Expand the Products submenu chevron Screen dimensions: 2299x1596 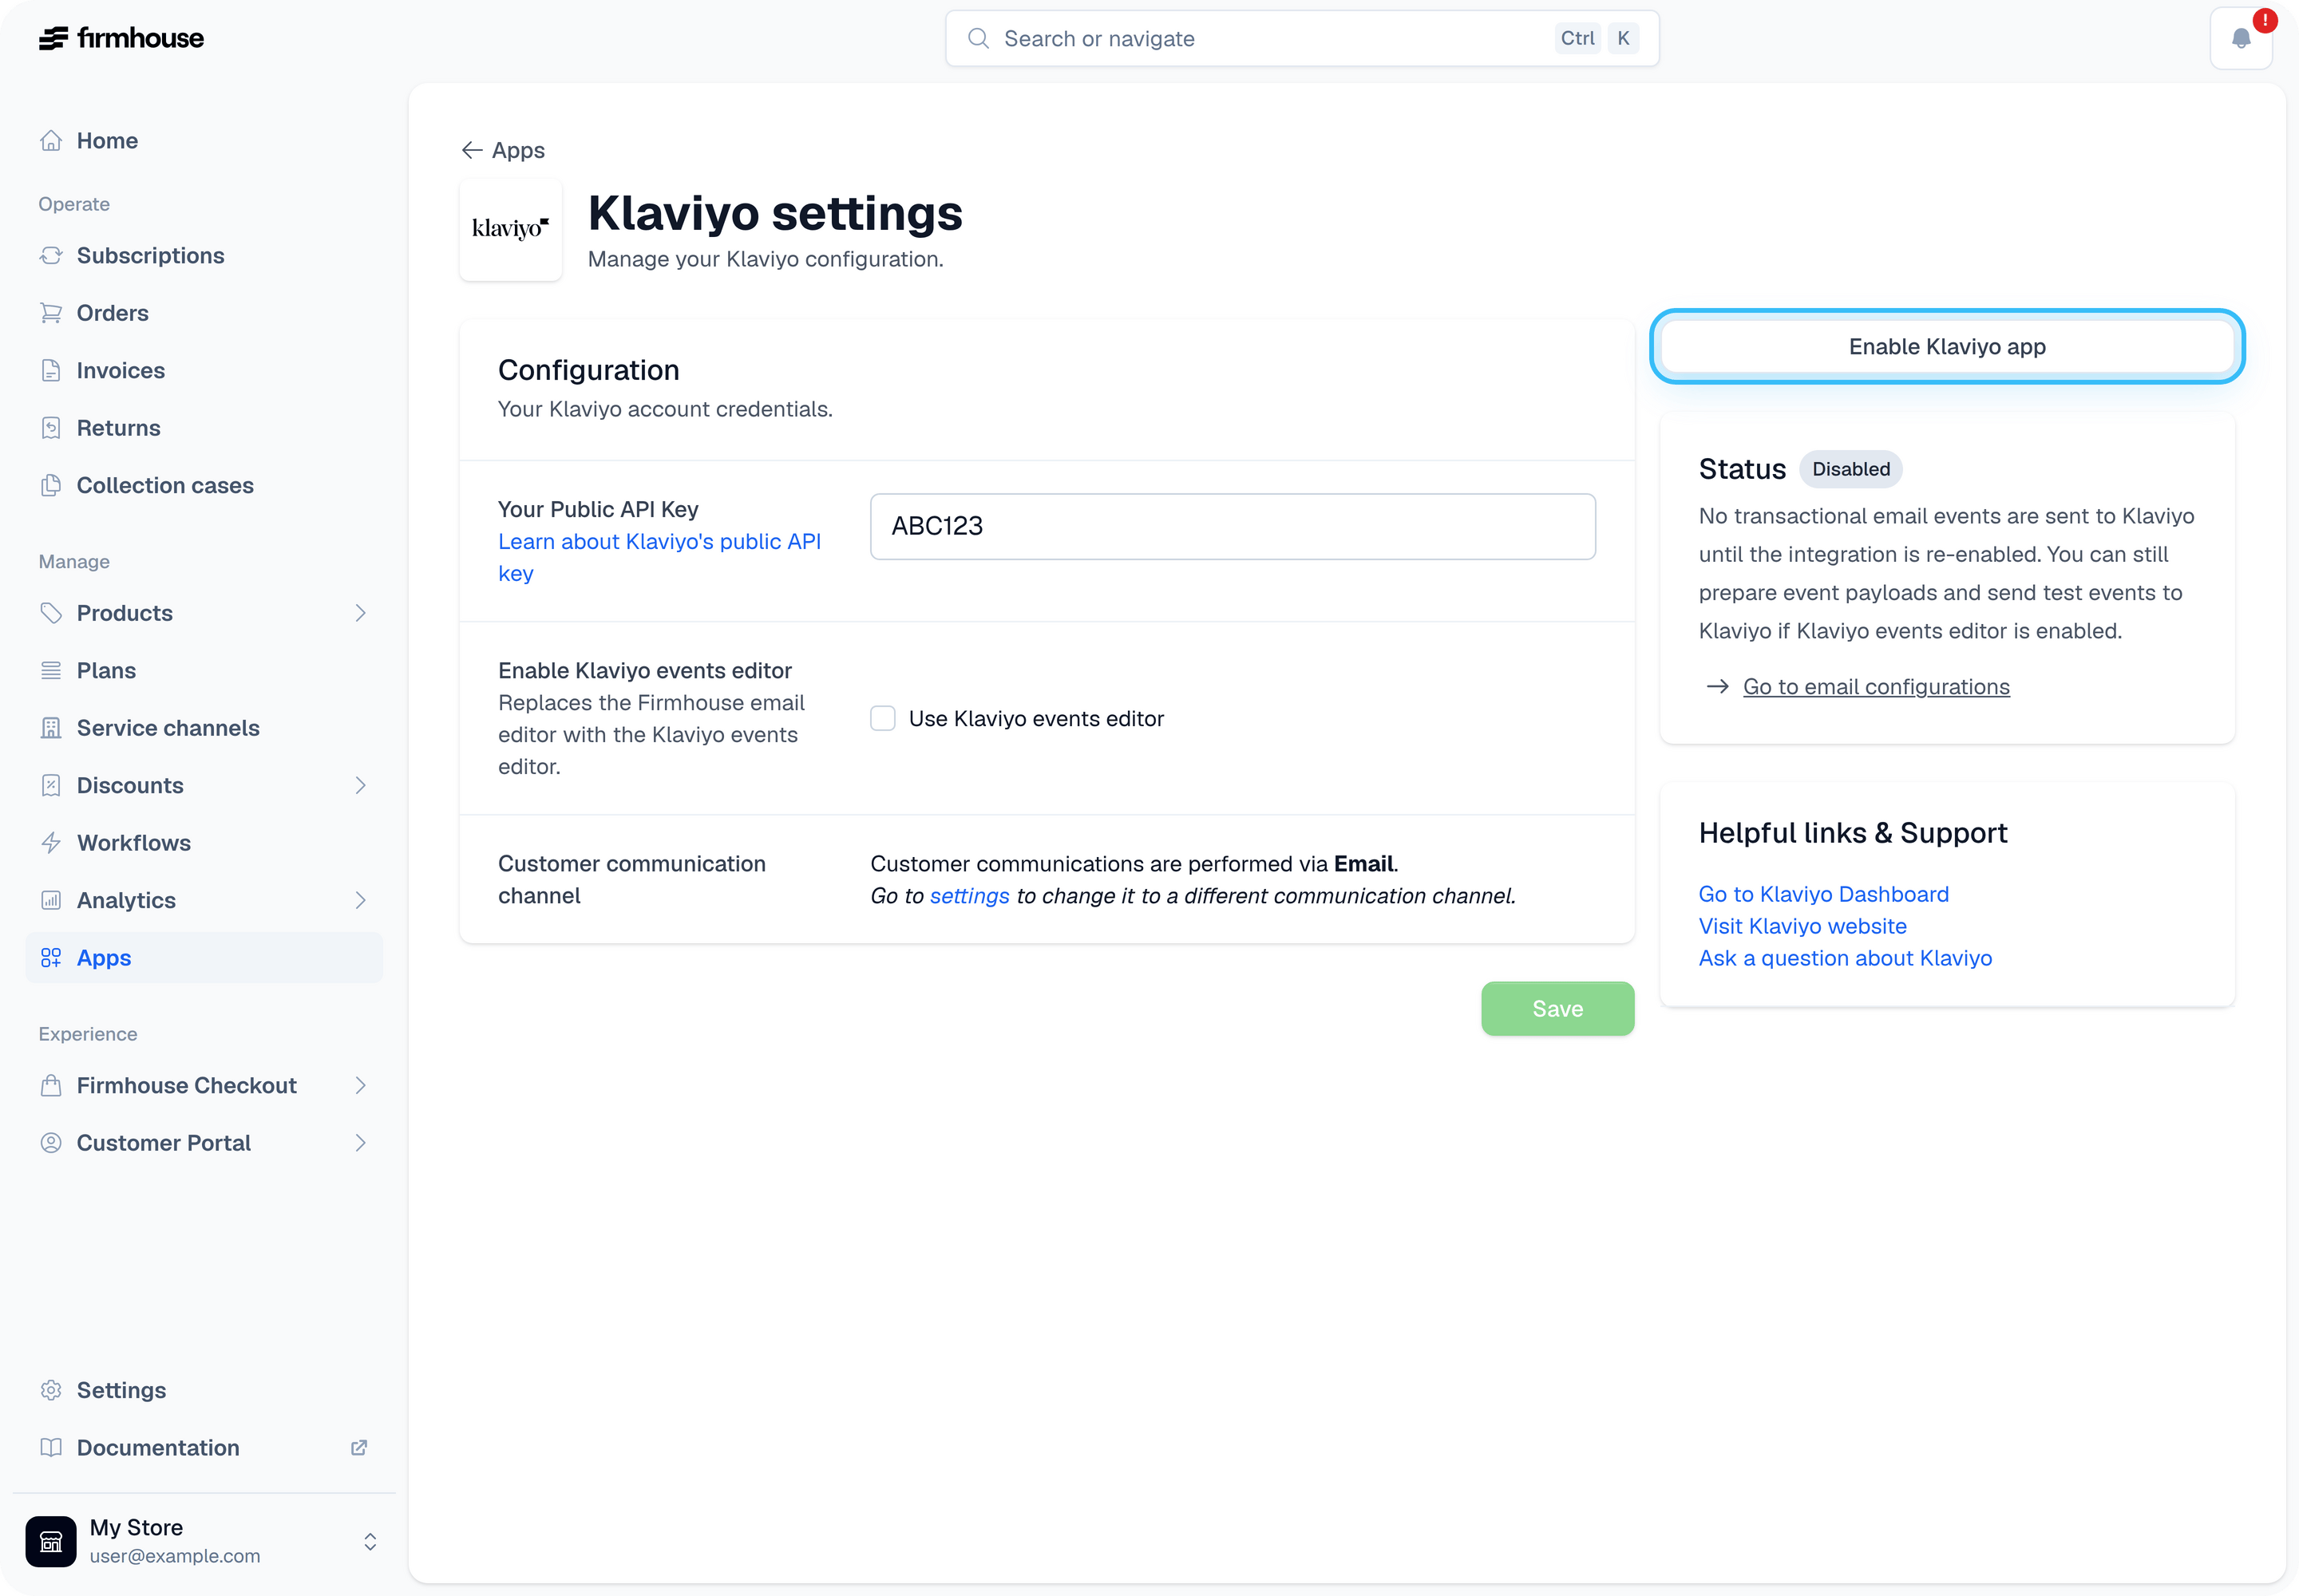[361, 613]
